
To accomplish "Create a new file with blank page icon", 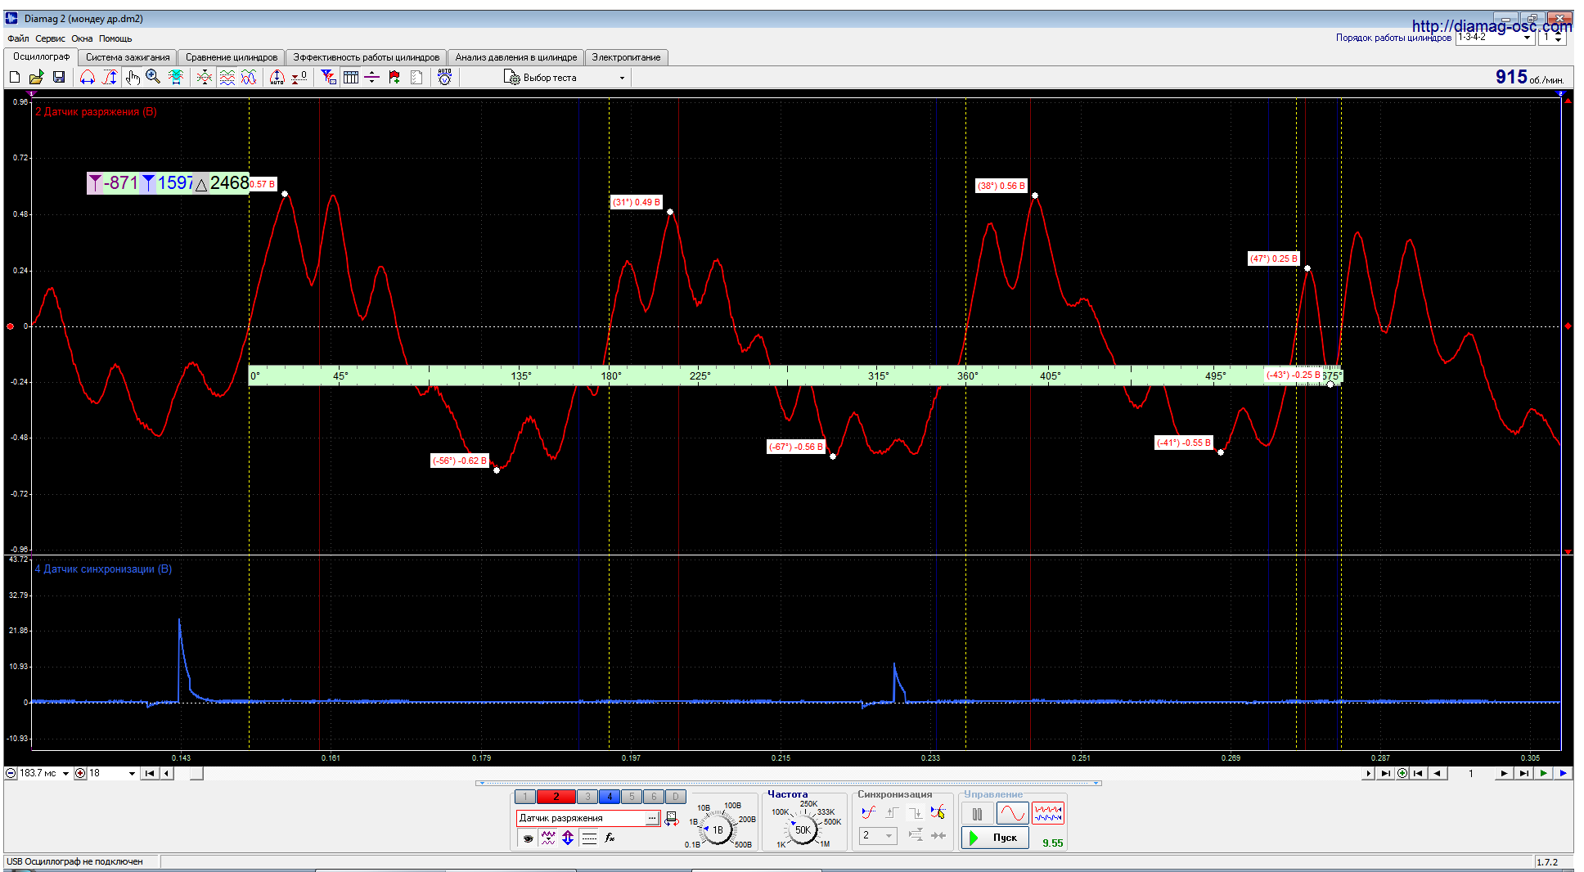I will (15, 77).
